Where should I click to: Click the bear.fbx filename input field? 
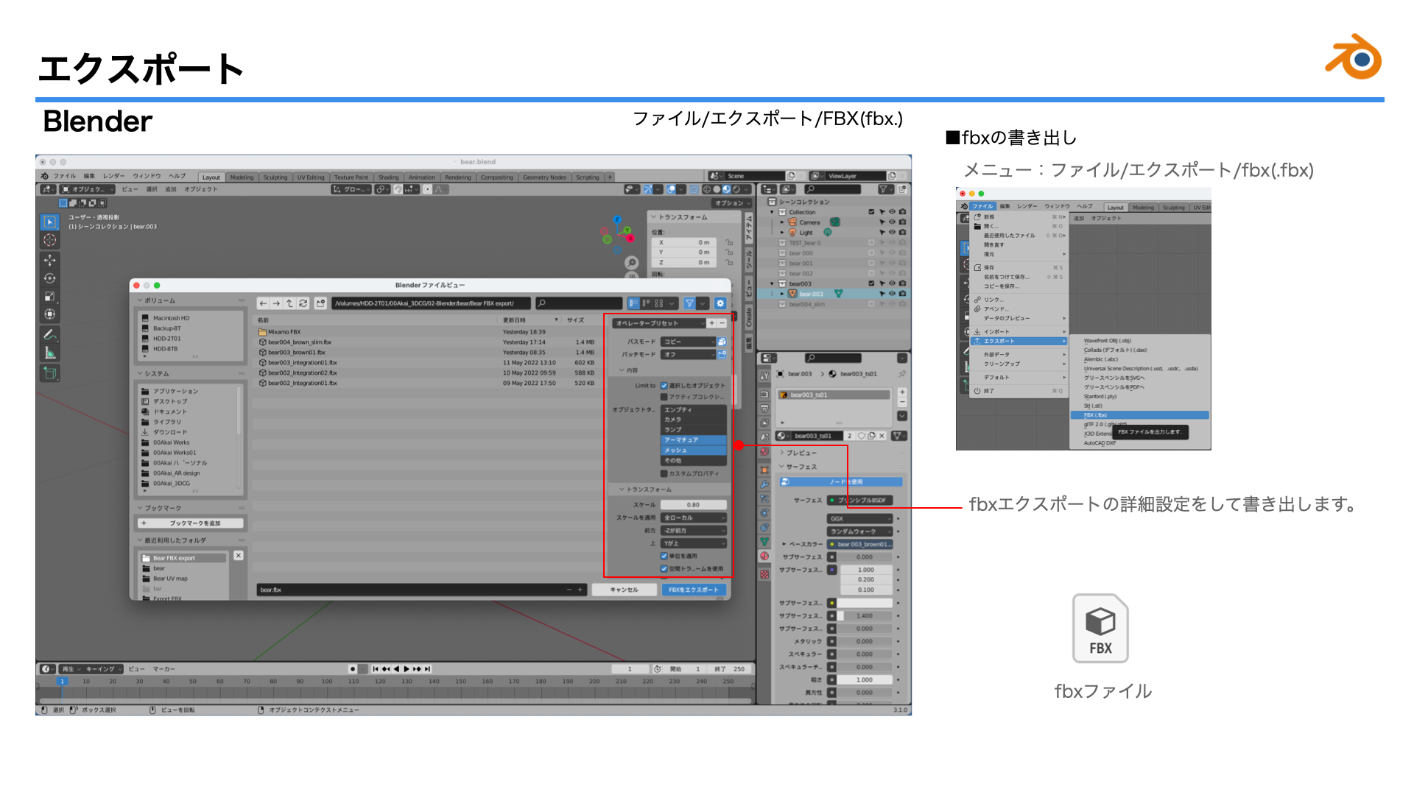[x=421, y=590]
